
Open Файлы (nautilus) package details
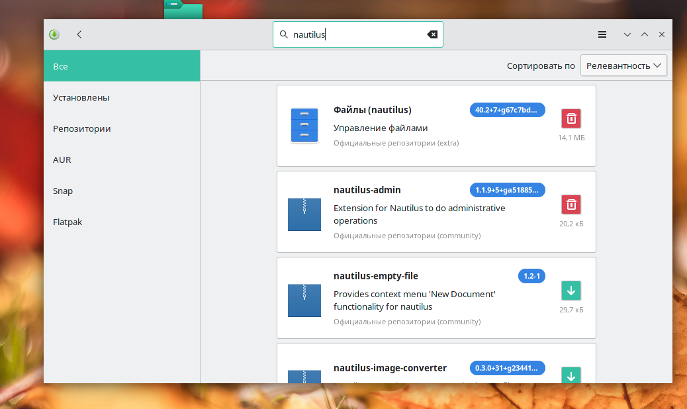(x=373, y=110)
